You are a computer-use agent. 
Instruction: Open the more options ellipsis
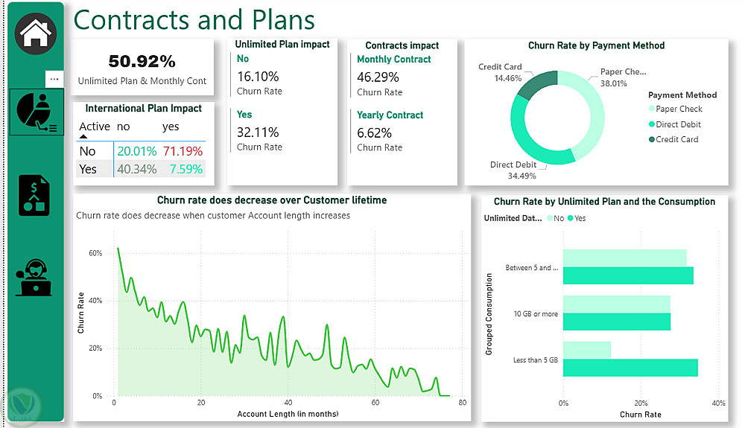point(54,78)
